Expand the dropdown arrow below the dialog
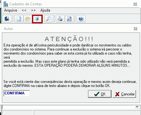 (x=137, y=107)
